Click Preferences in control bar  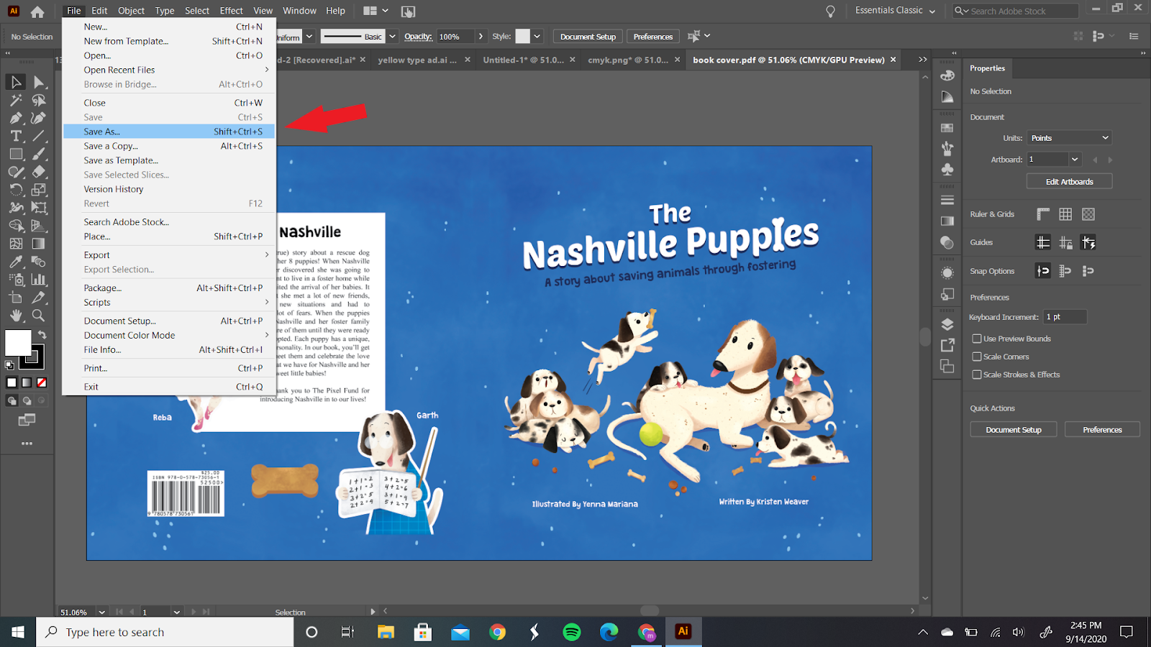(652, 37)
